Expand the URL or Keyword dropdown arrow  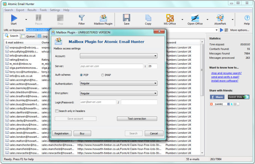point(216,30)
